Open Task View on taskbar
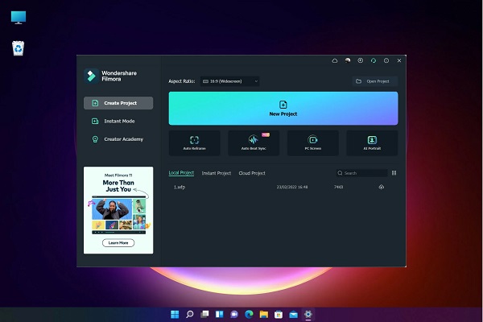 pos(204,314)
